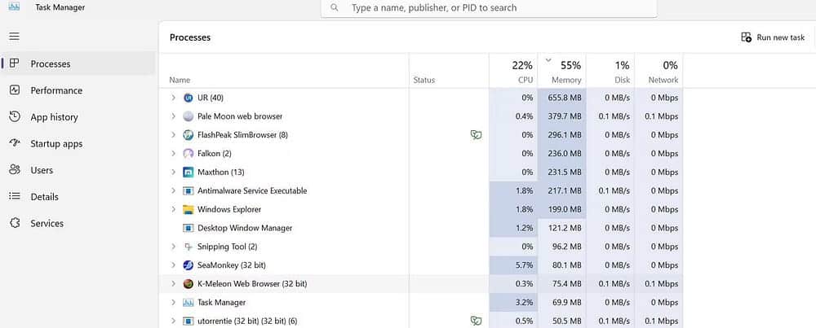
Task: Expand the Antimalware Service Executable row
Action: (x=173, y=191)
